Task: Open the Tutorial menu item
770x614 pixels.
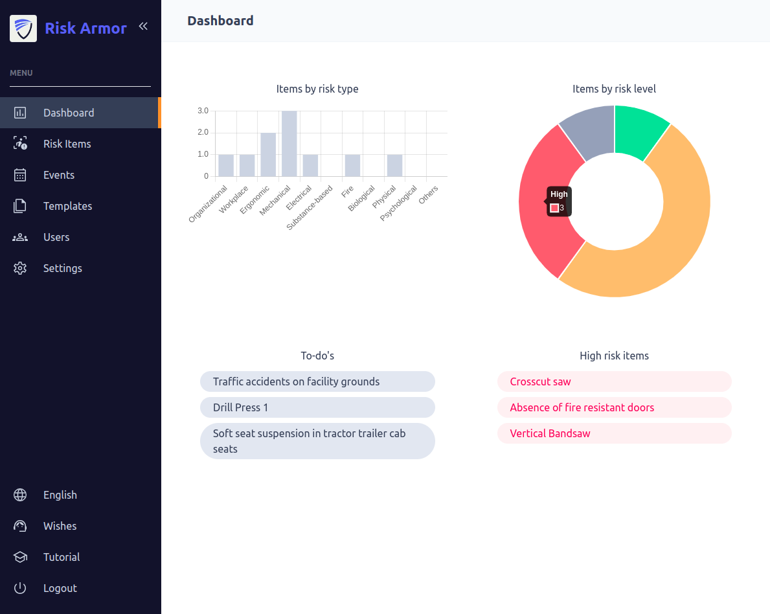Action: (61, 557)
